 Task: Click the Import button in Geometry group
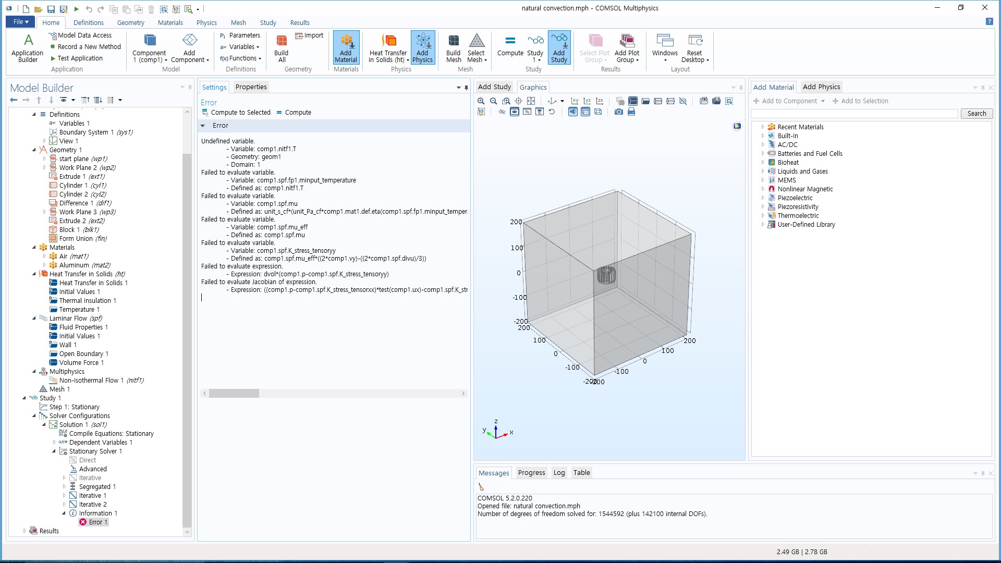coord(309,35)
